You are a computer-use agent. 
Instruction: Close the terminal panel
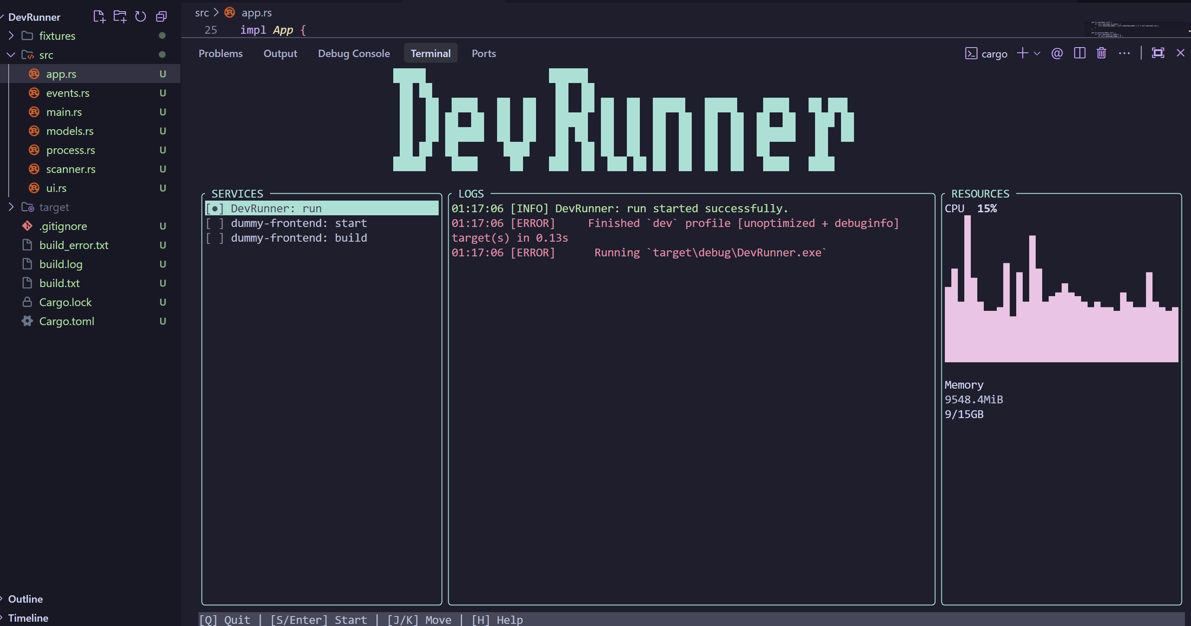pyautogui.click(x=1180, y=53)
